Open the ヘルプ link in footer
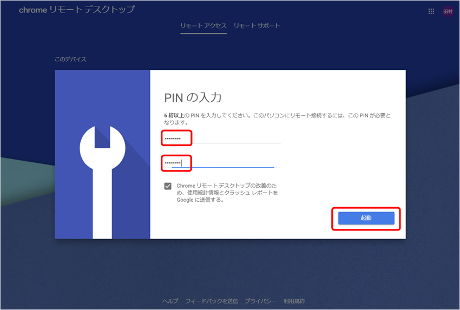This screenshot has width=460, height=310. pyautogui.click(x=170, y=301)
